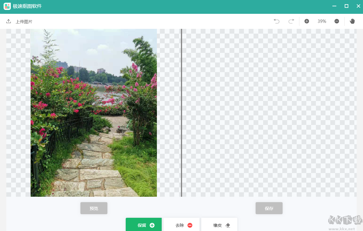Minimize the 极速抠图软件 window

pyautogui.click(x=334, y=6)
